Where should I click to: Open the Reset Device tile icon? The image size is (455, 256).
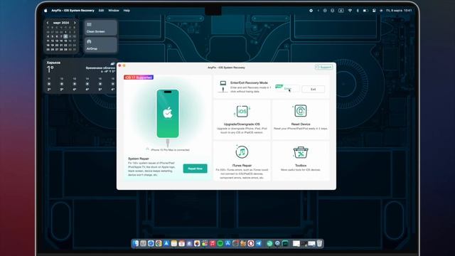(x=301, y=111)
